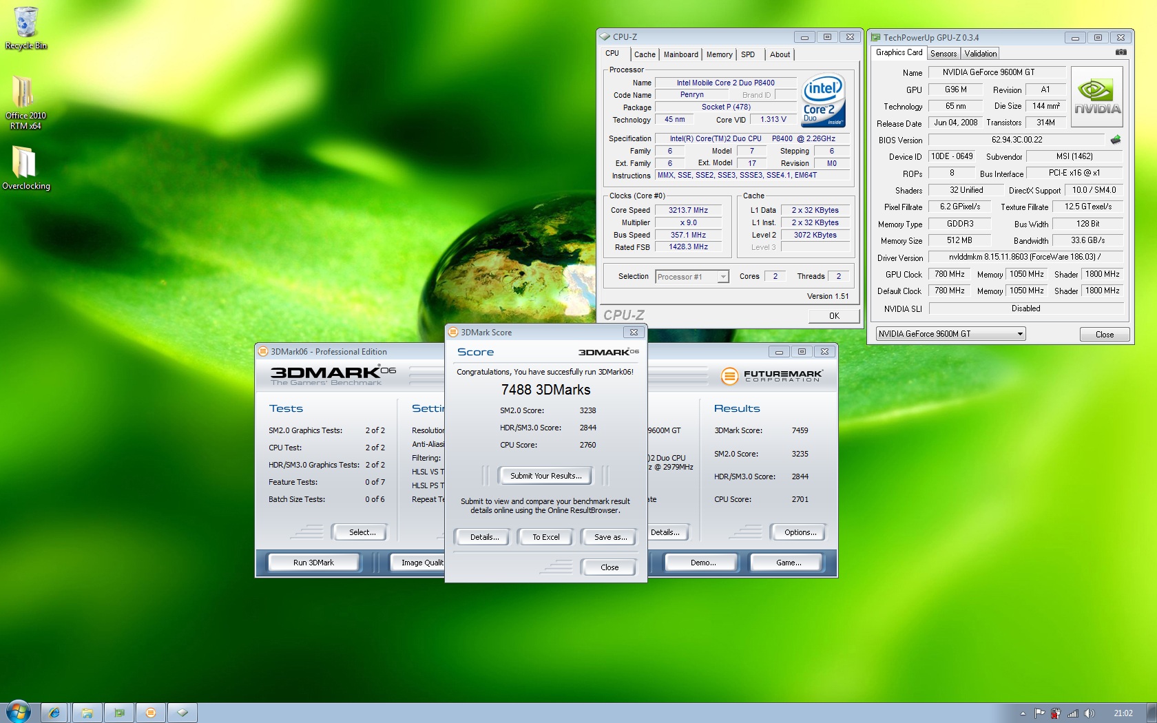Click the Level 2 cache 3072 KBytes value
Image resolution: width=1157 pixels, height=723 pixels.
[815, 235]
